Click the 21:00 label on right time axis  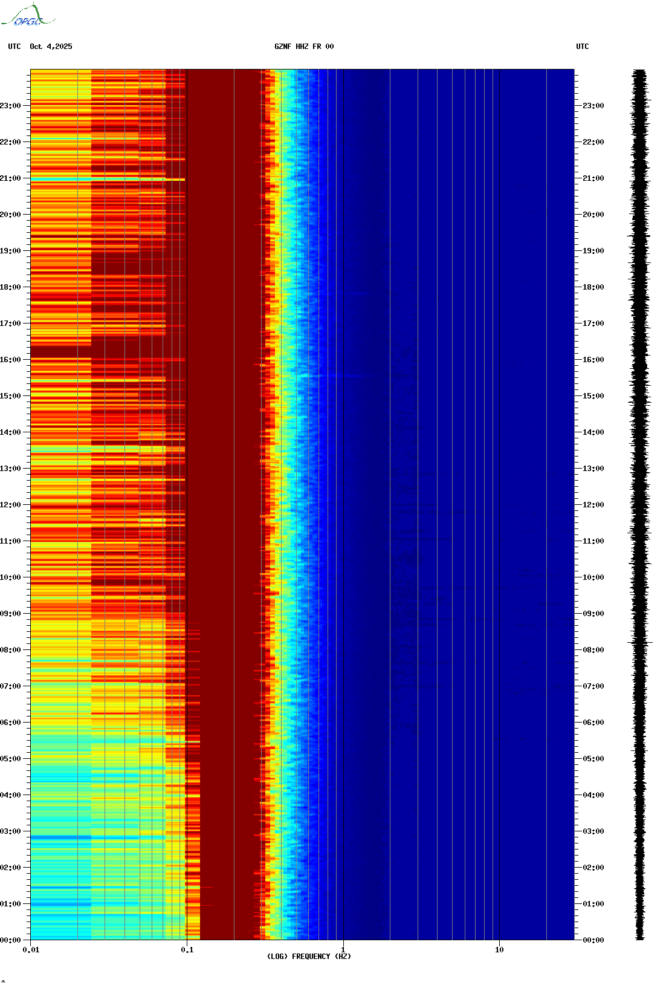coord(593,178)
